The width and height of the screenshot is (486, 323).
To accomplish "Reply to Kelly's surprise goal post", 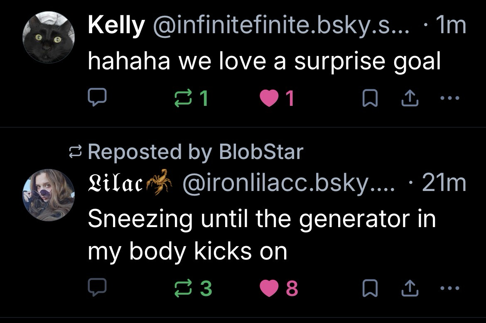I will pos(98,98).
